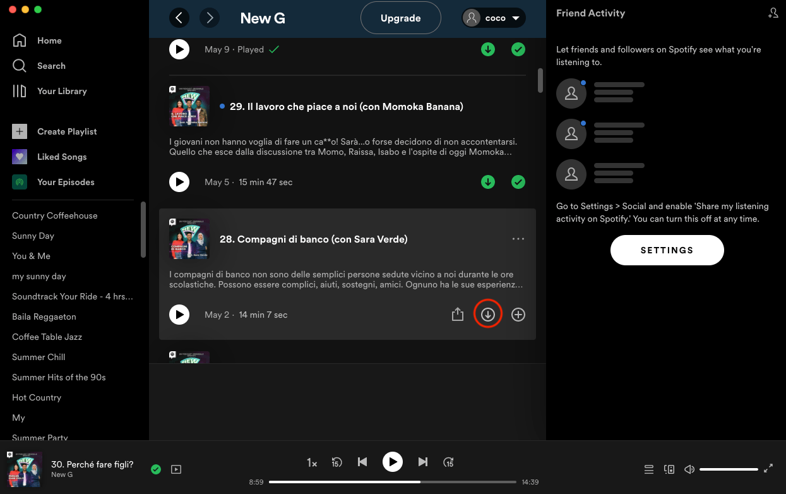Open the Sunny Day playlist

click(x=33, y=236)
